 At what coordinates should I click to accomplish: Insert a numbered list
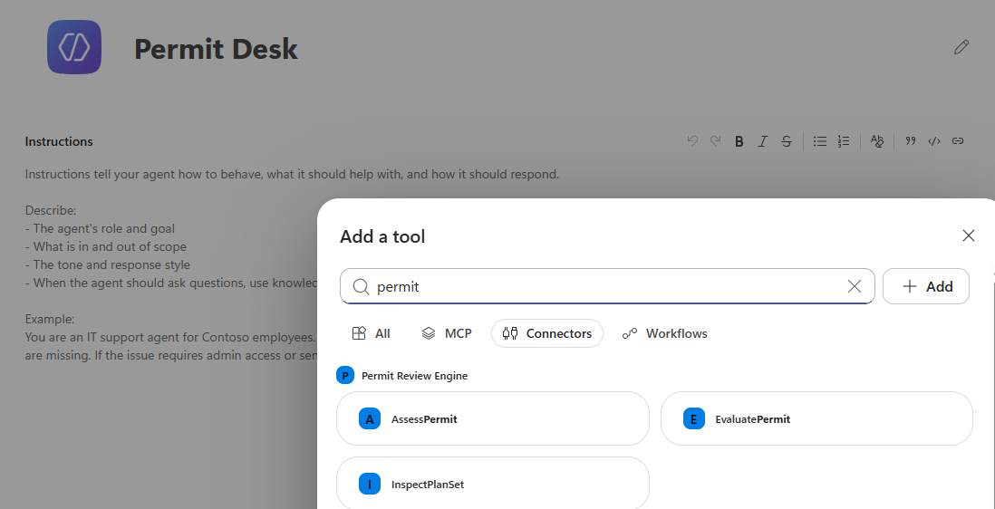pos(844,141)
